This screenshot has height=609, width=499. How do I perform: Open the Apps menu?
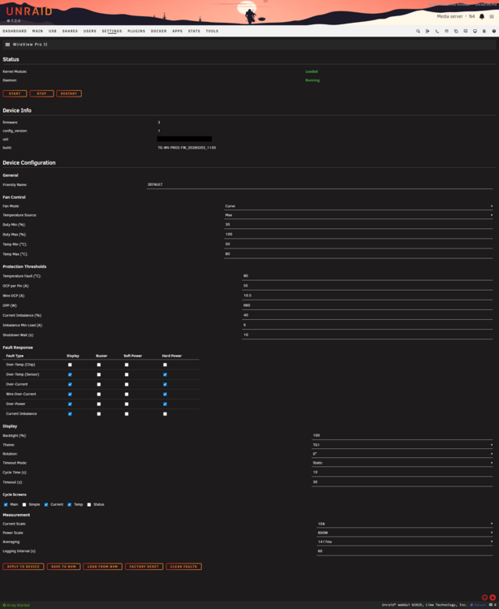tap(178, 31)
